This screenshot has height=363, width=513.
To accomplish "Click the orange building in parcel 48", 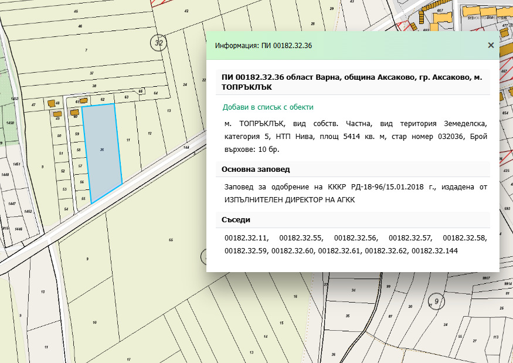I will pyautogui.click(x=51, y=103).
